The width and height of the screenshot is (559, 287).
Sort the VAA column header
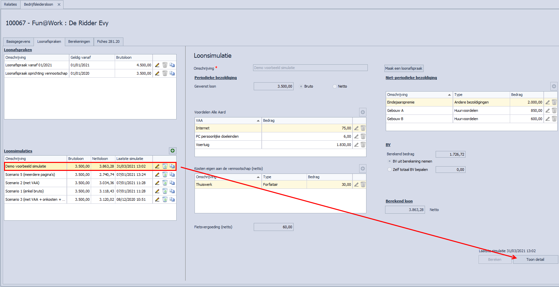(228, 120)
